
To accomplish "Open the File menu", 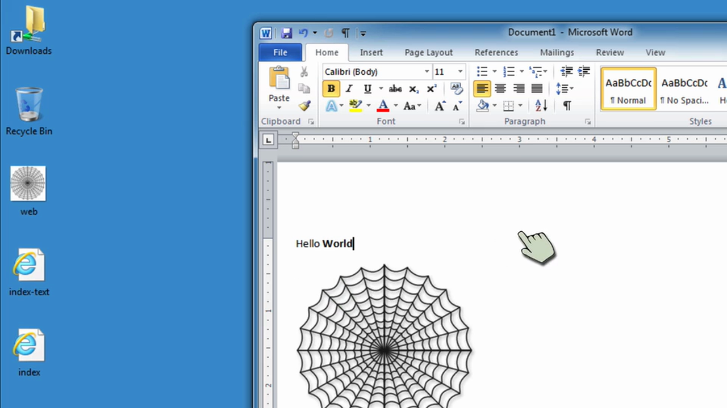I will pyautogui.click(x=280, y=52).
